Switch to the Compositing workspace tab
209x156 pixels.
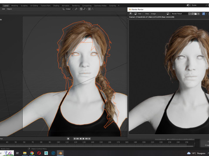pos(87,6)
